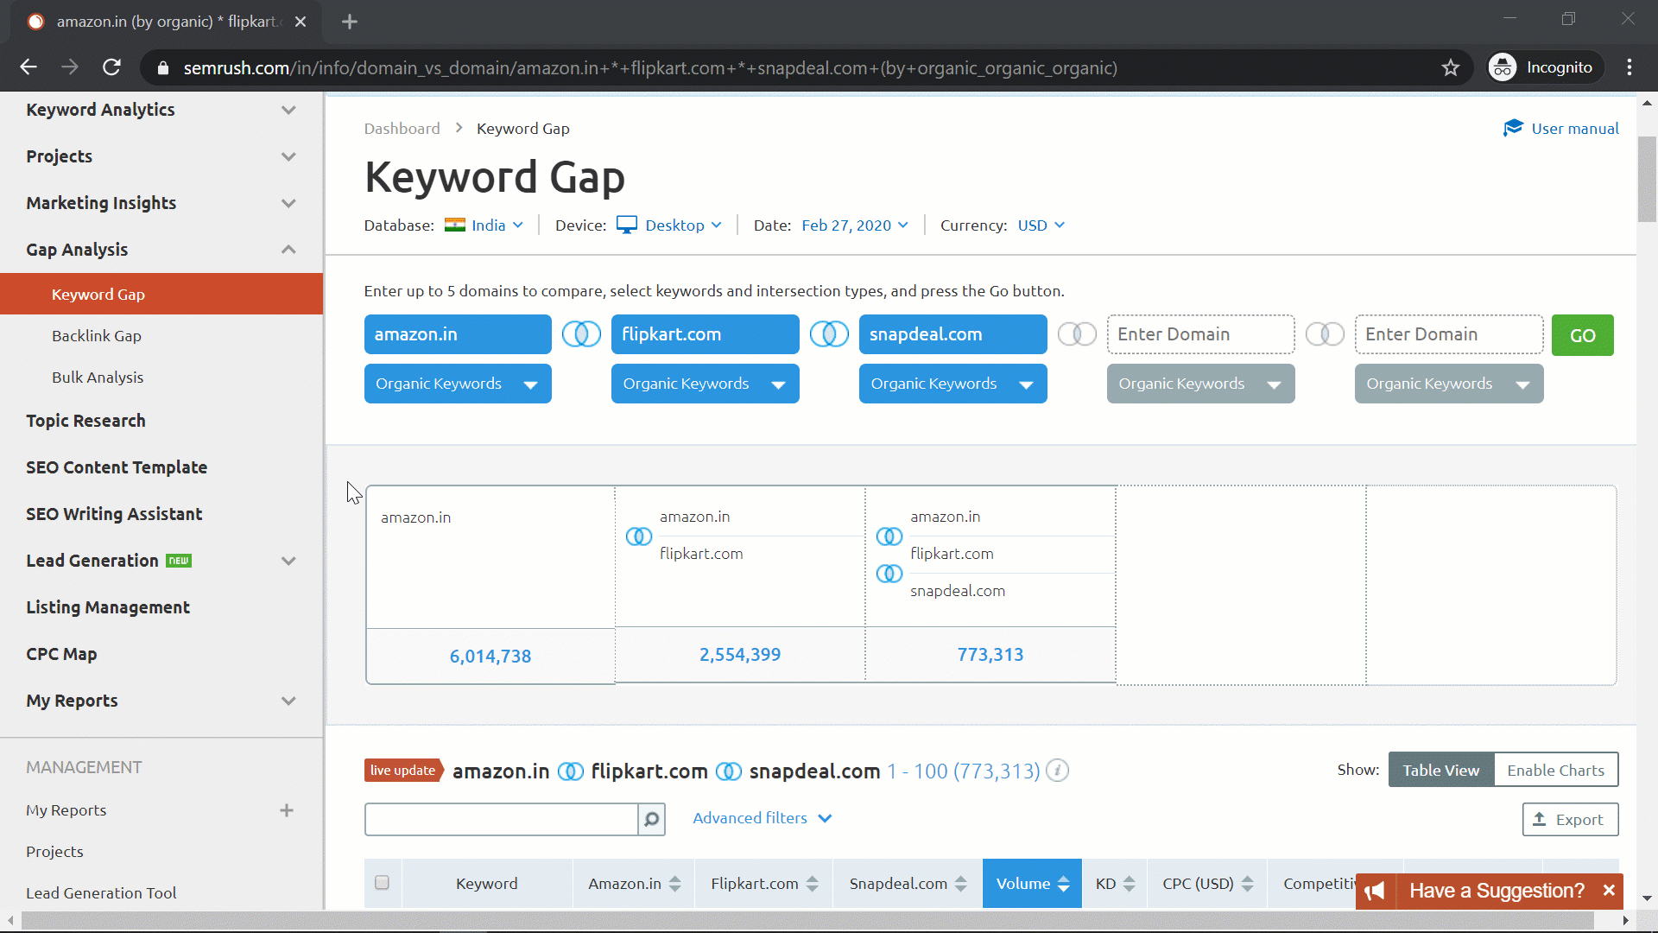Collapse Gap Analysis sidebar section
The width and height of the screenshot is (1658, 933).
(288, 250)
